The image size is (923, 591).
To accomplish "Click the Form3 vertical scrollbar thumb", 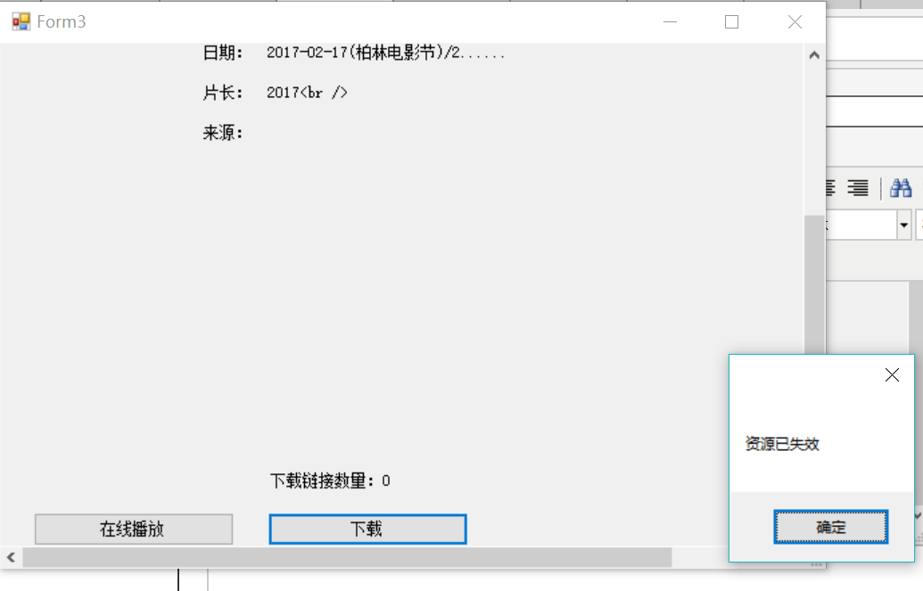I will tap(814, 285).
